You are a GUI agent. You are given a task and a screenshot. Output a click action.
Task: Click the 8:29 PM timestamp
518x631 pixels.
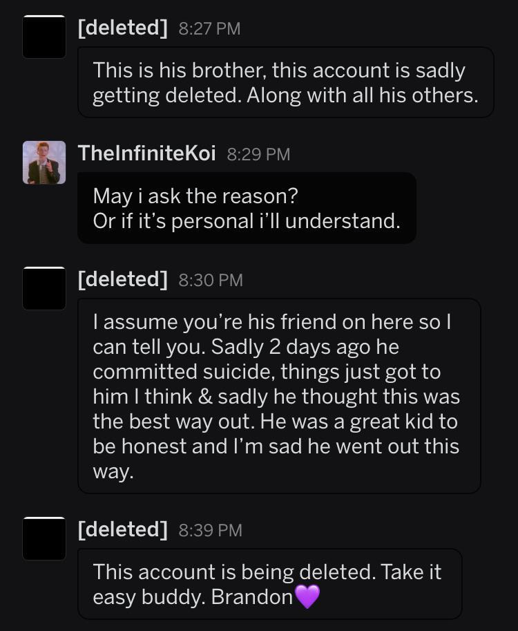pyautogui.click(x=258, y=154)
